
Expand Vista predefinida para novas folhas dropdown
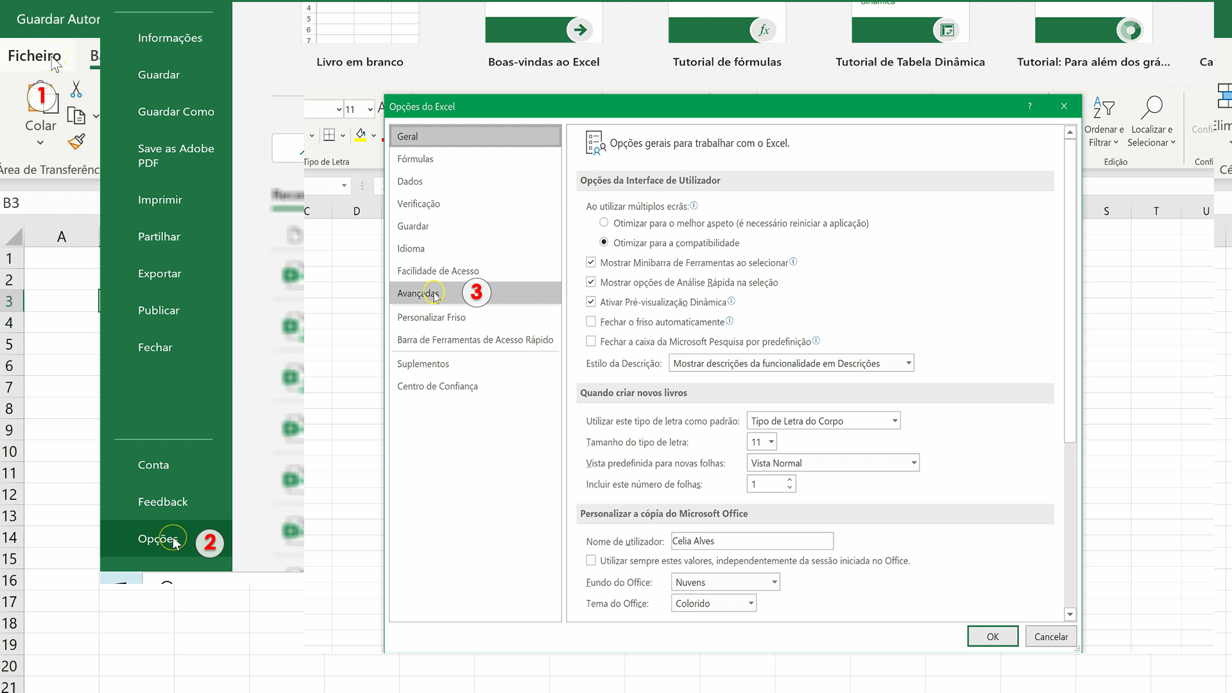click(x=833, y=463)
